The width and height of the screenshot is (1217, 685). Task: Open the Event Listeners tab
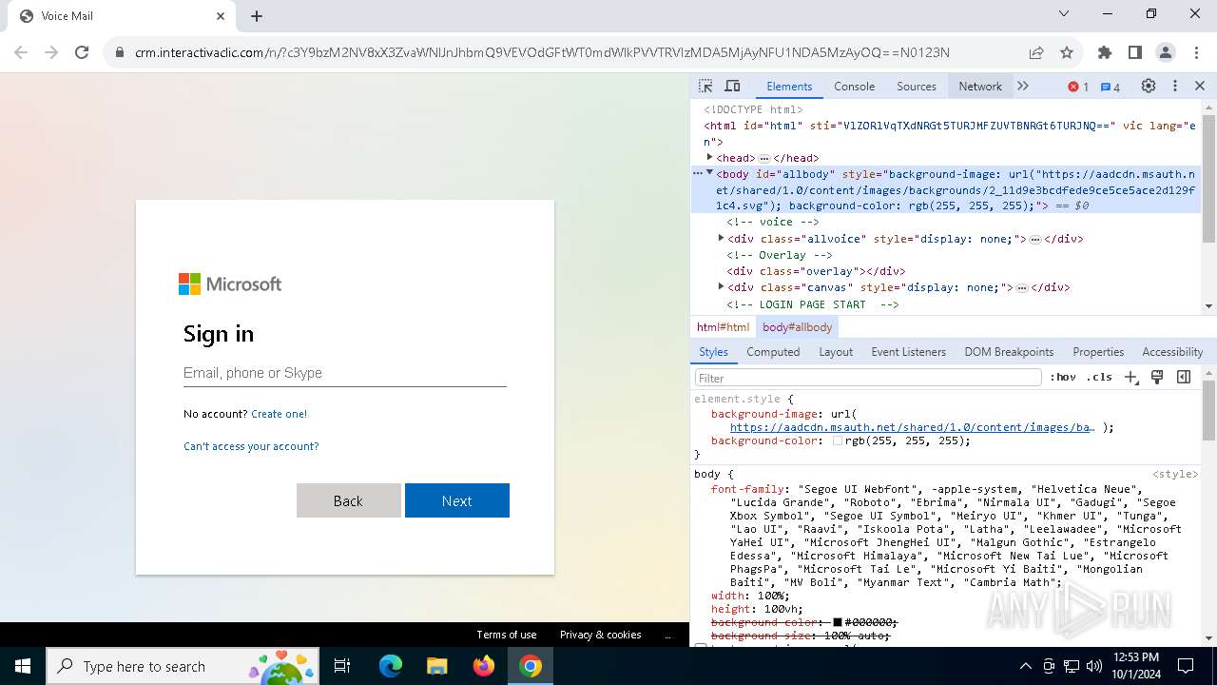coord(908,352)
